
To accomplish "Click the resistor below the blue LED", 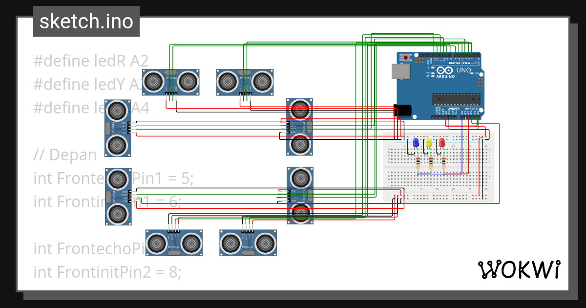I will [418, 162].
